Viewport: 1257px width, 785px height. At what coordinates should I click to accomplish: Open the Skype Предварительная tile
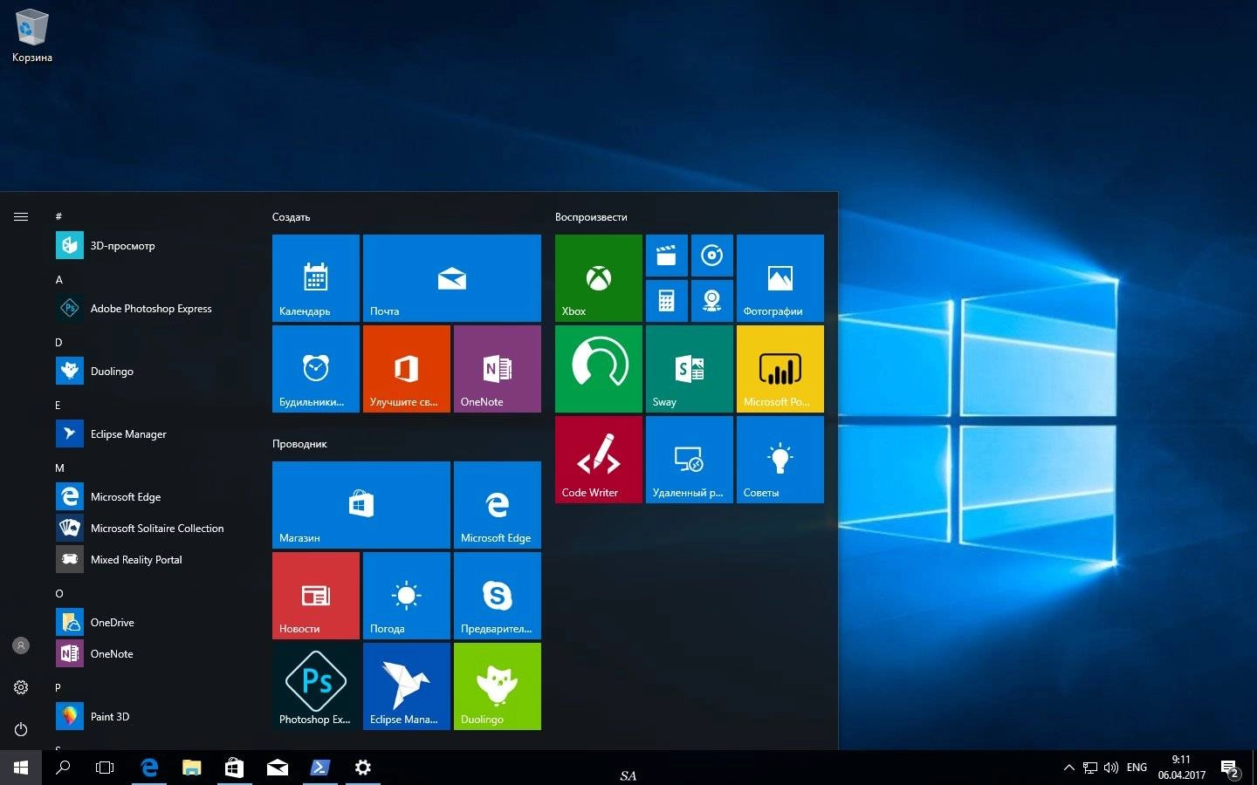(498, 596)
